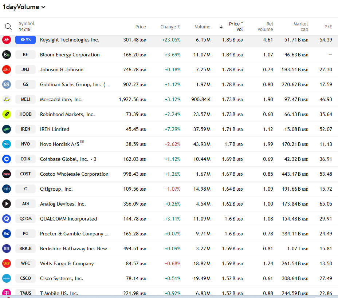Click Robinhood feather logo icon
Screen dimensions: 338x298
click(7, 114)
